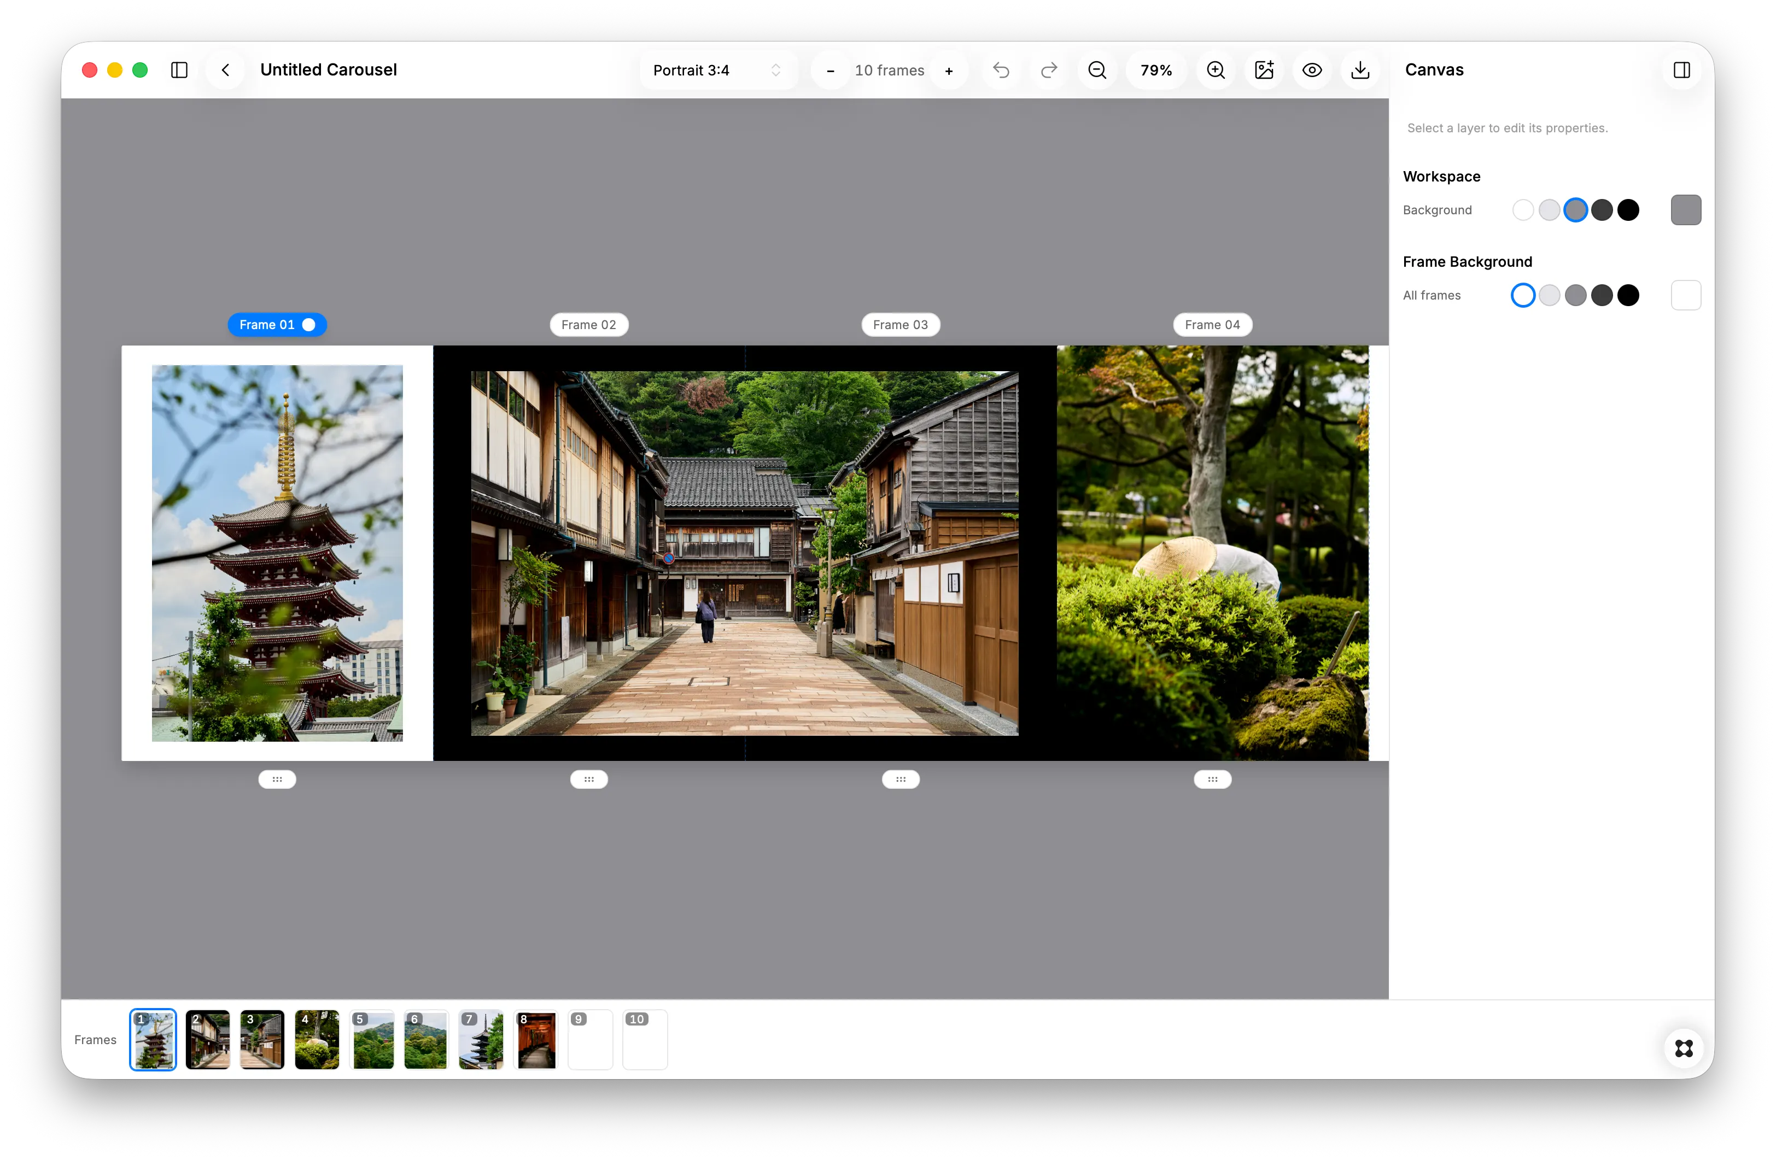This screenshot has width=1776, height=1160.
Task: Select frame thumbnail 2 in filmstrip
Action: [x=207, y=1040]
